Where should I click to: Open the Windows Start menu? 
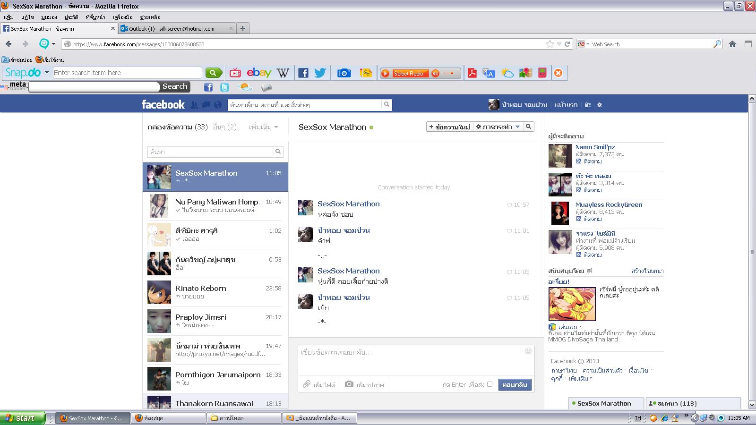point(23,418)
